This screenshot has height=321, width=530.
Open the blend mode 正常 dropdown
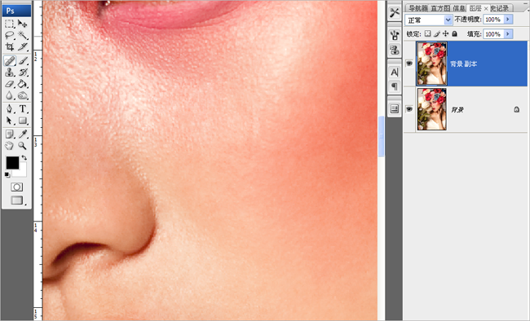pos(428,20)
